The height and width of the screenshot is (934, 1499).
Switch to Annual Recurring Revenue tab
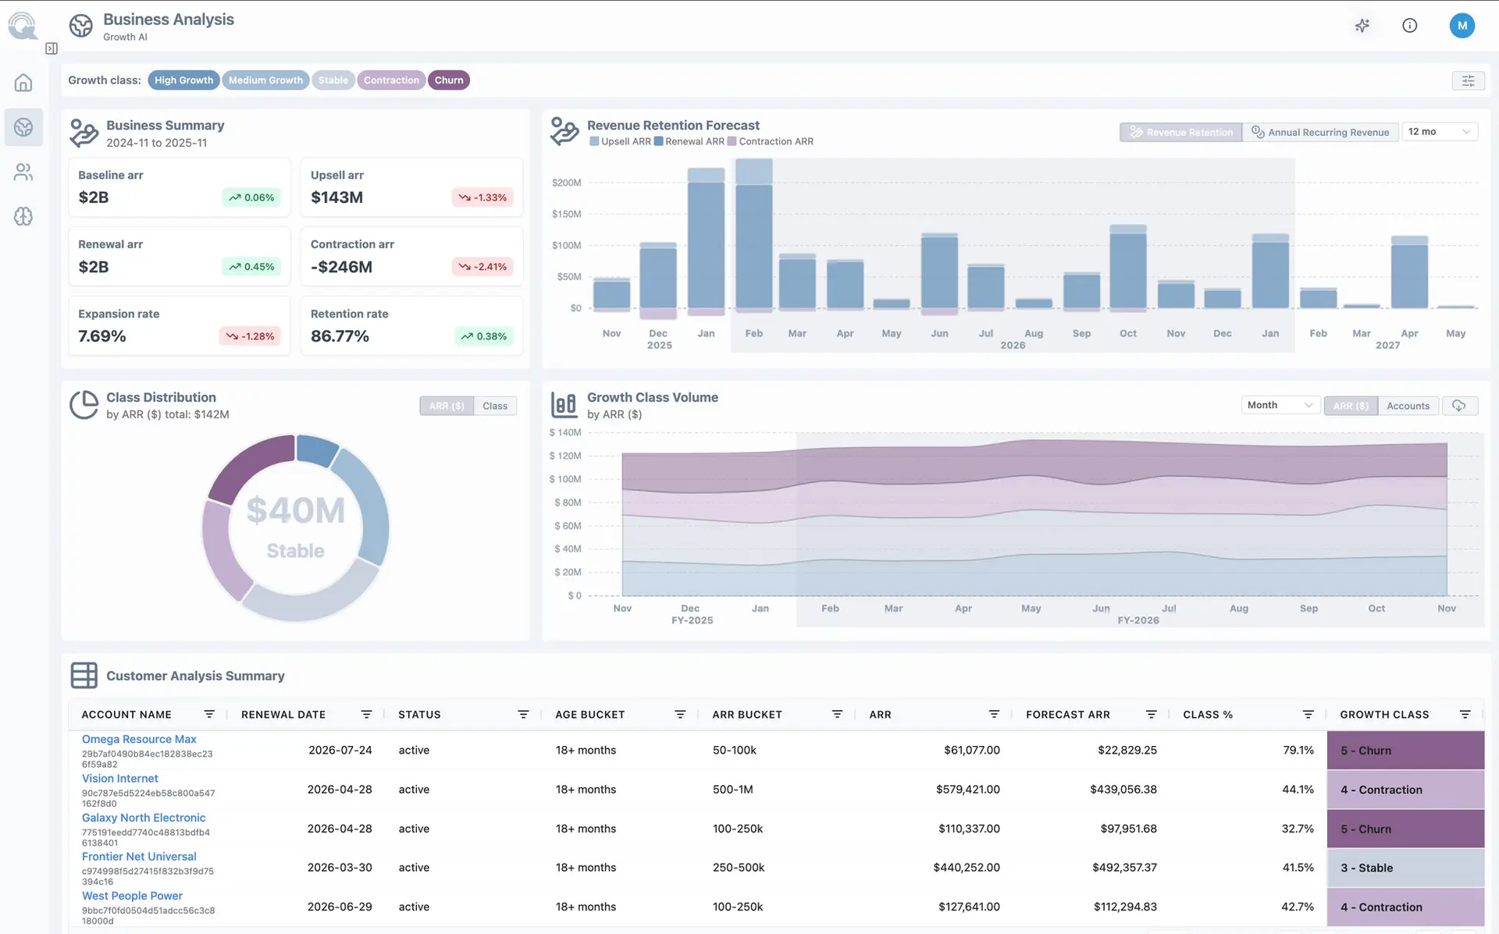pyautogui.click(x=1320, y=133)
